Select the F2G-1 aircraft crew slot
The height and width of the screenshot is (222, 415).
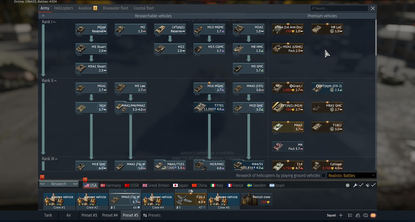coord(190,199)
